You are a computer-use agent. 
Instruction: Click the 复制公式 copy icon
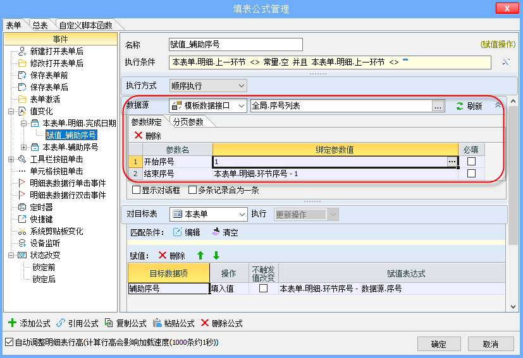(109, 323)
